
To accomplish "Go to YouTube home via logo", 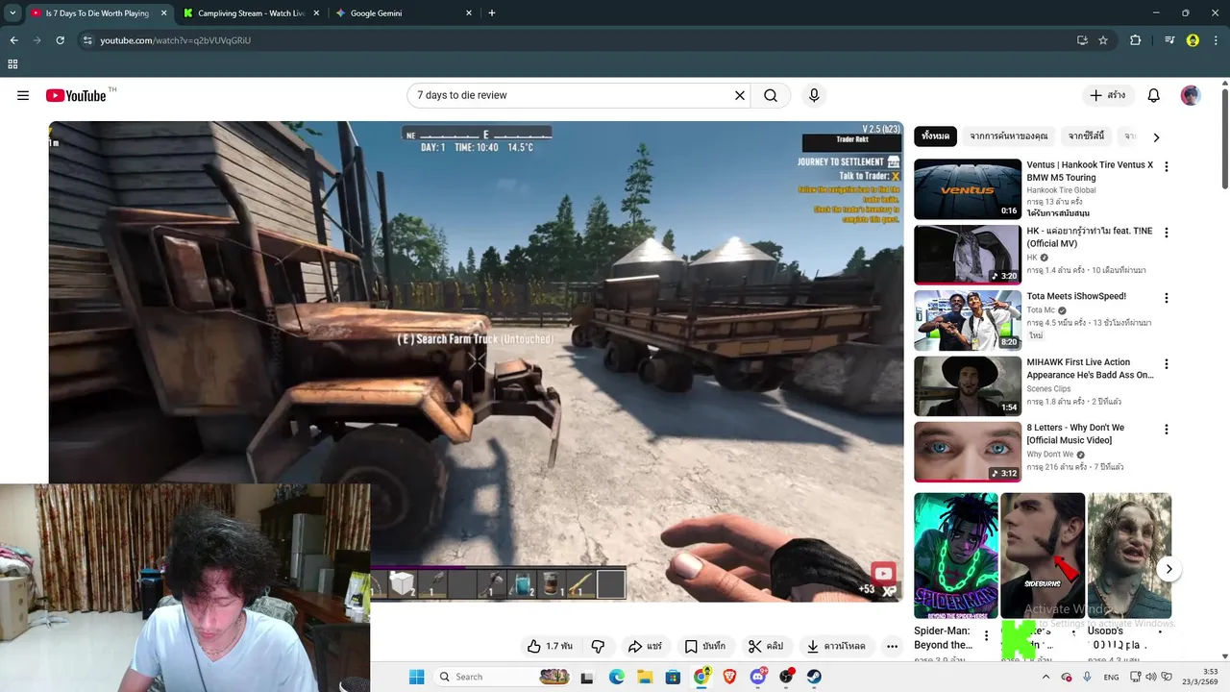I will pyautogui.click(x=76, y=95).
